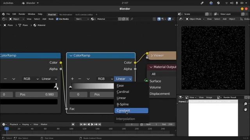Remove color stop in middle ColorRamp
Image resolution: width=250 pixels, height=140 pixels.
80,79
